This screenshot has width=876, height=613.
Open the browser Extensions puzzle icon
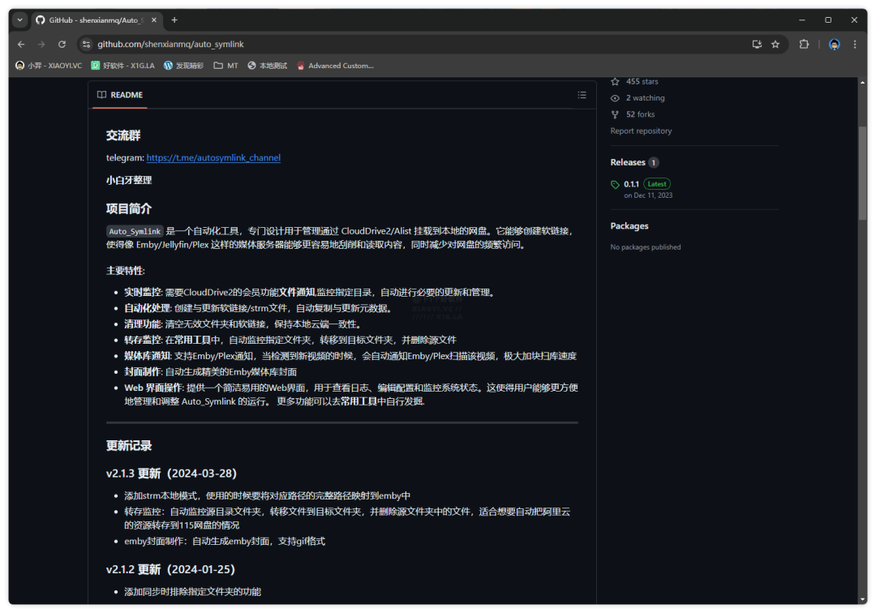point(804,45)
